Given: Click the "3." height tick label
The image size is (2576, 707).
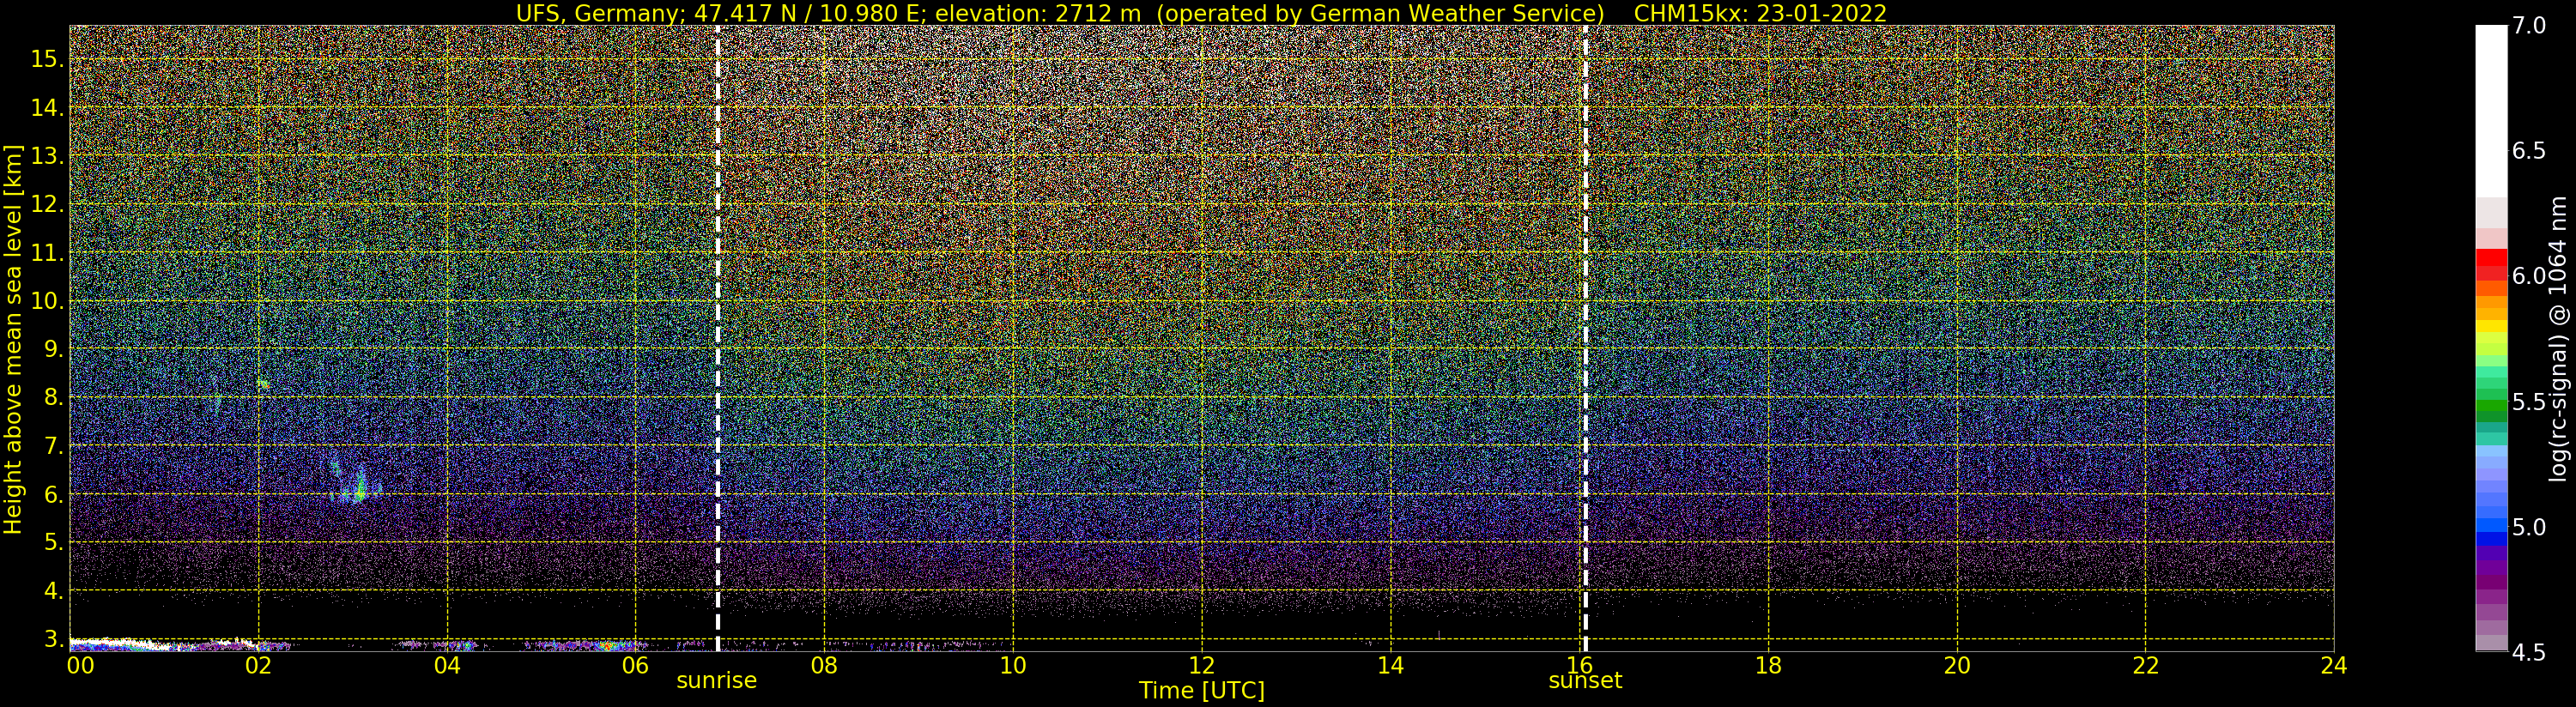Looking at the screenshot, I should [x=53, y=639].
